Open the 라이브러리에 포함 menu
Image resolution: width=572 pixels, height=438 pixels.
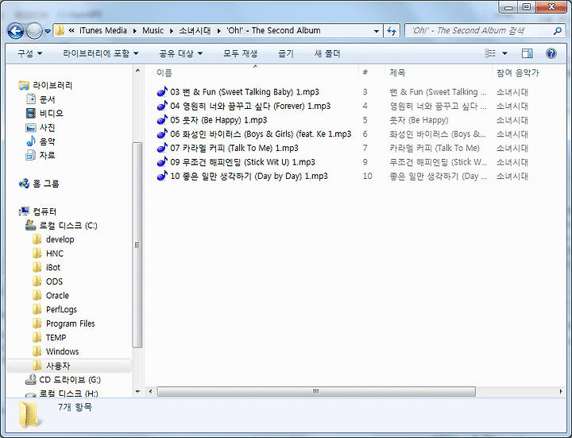click(101, 53)
